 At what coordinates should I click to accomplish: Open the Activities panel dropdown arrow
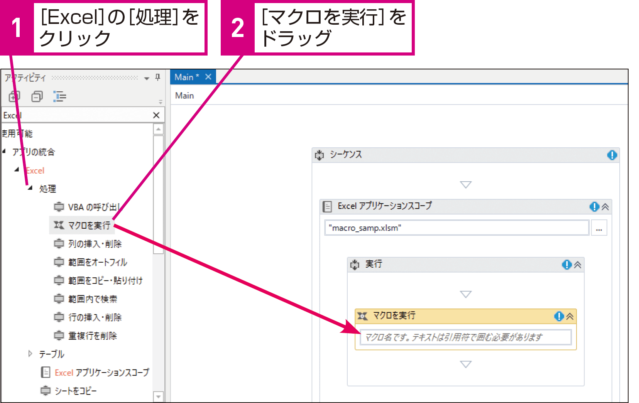click(x=147, y=78)
